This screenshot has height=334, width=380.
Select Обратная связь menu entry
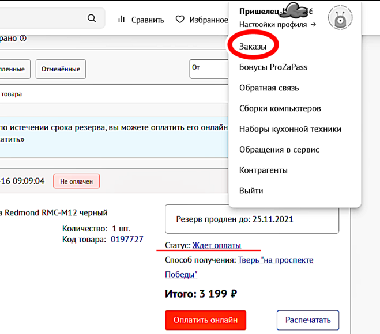pyautogui.click(x=269, y=88)
